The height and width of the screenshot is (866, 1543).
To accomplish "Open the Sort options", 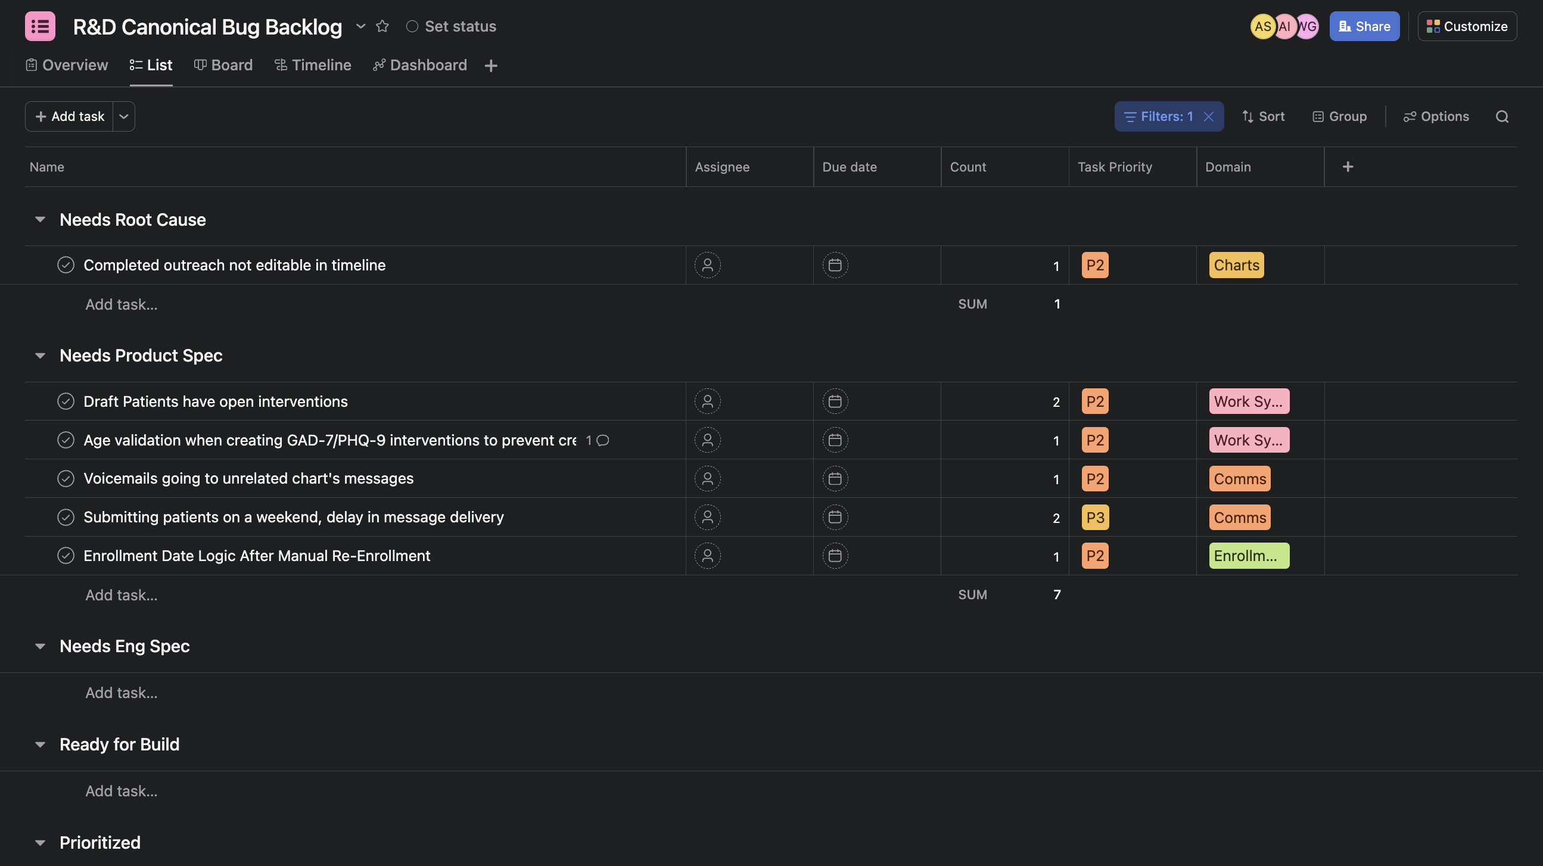I will tap(1263, 116).
